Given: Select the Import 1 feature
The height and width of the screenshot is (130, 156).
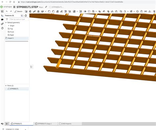Looking at the screenshot, I should (x=17, y=38).
